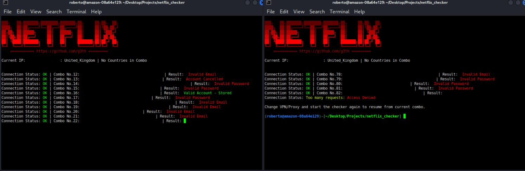Viewport: 525px width, 171px height.
Task: Open the File menu in left terminal
Action: 7,12
